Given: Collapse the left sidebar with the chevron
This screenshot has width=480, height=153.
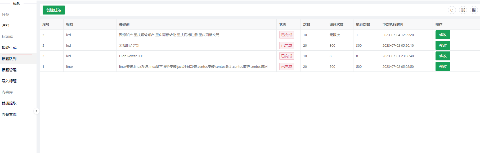Looking at the screenshot, I should (37, 111).
